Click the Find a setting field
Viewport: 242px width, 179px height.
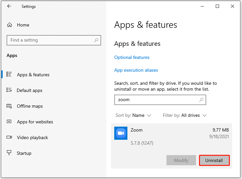click(x=54, y=40)
